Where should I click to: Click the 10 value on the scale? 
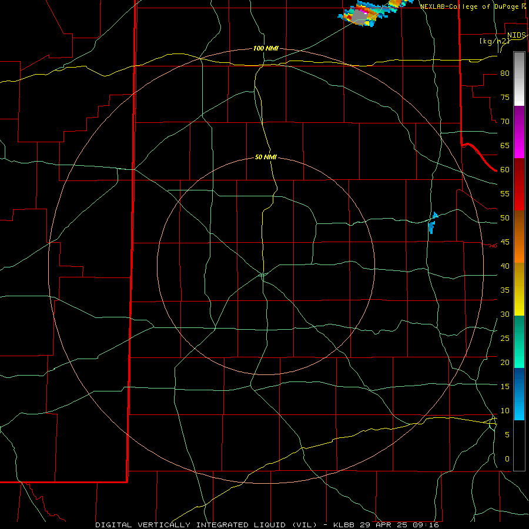pos(505,411)
